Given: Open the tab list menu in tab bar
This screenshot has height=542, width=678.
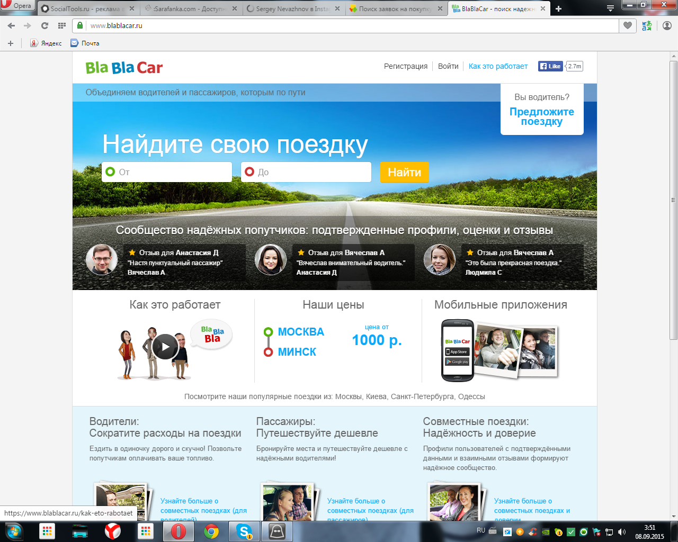Looking at the screenshot, I should tap(610, 8).
